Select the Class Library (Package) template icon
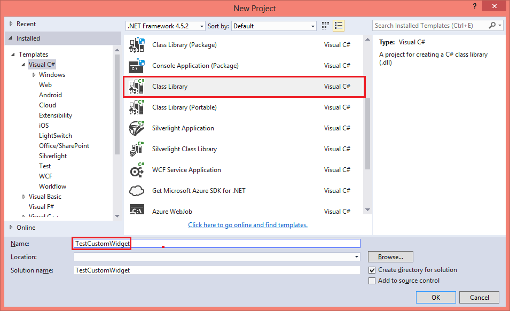Viewport: 510px width, 311px height. click(137, 45)
